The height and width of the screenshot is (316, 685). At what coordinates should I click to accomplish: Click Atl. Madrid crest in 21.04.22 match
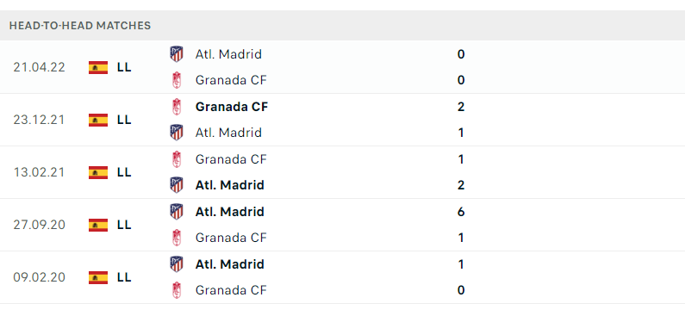coord(177,54)
